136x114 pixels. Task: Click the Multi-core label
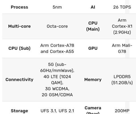click(x=19, y=26)
